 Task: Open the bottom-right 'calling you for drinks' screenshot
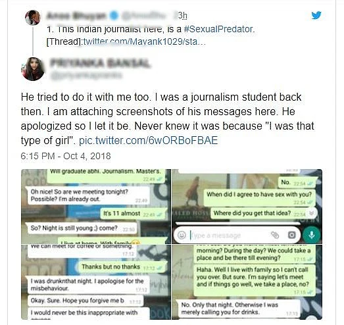pyautogui.click(x=247, y=282)
